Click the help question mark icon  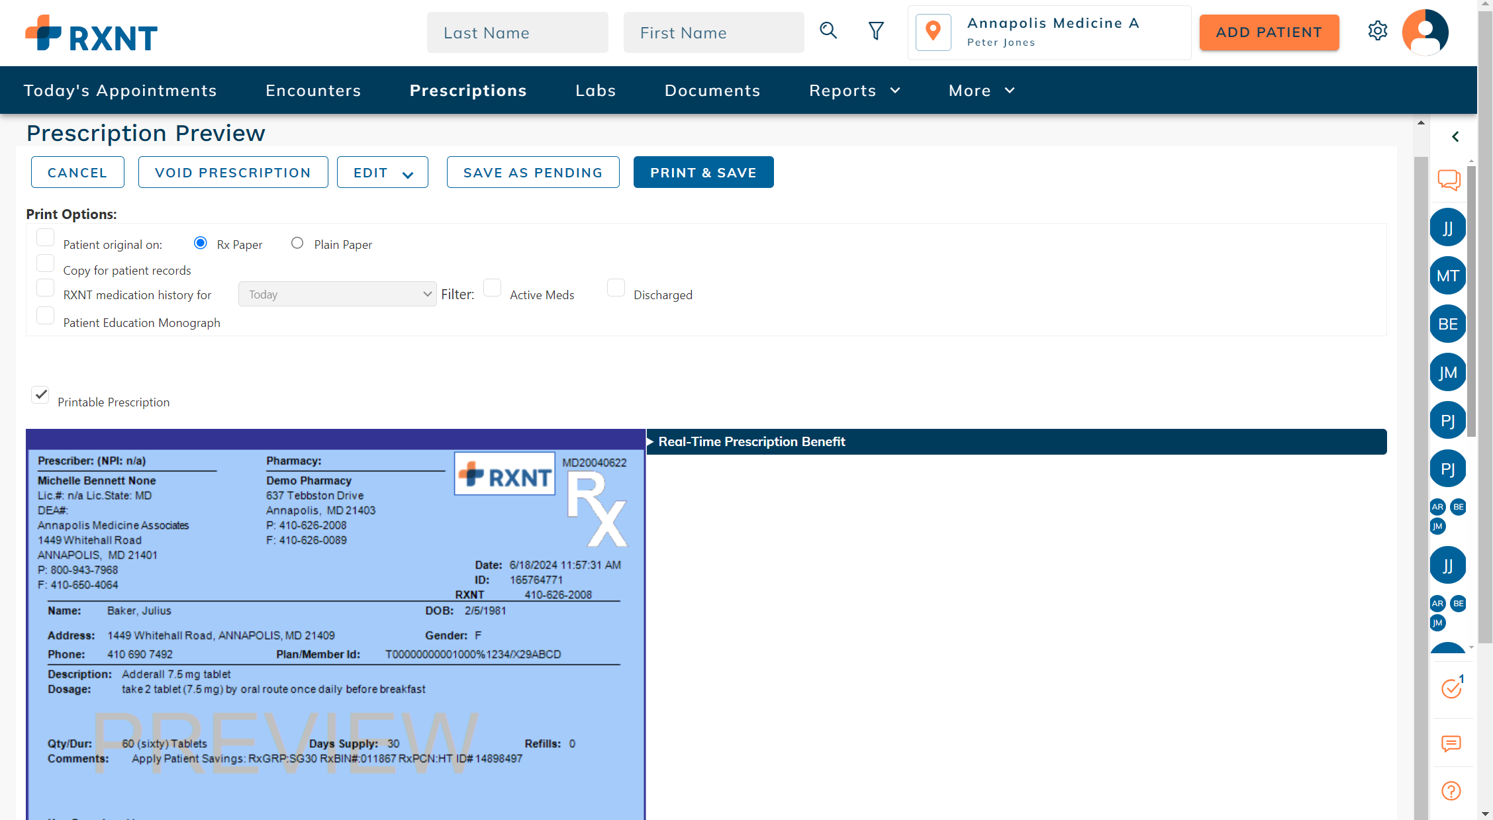1451,791
